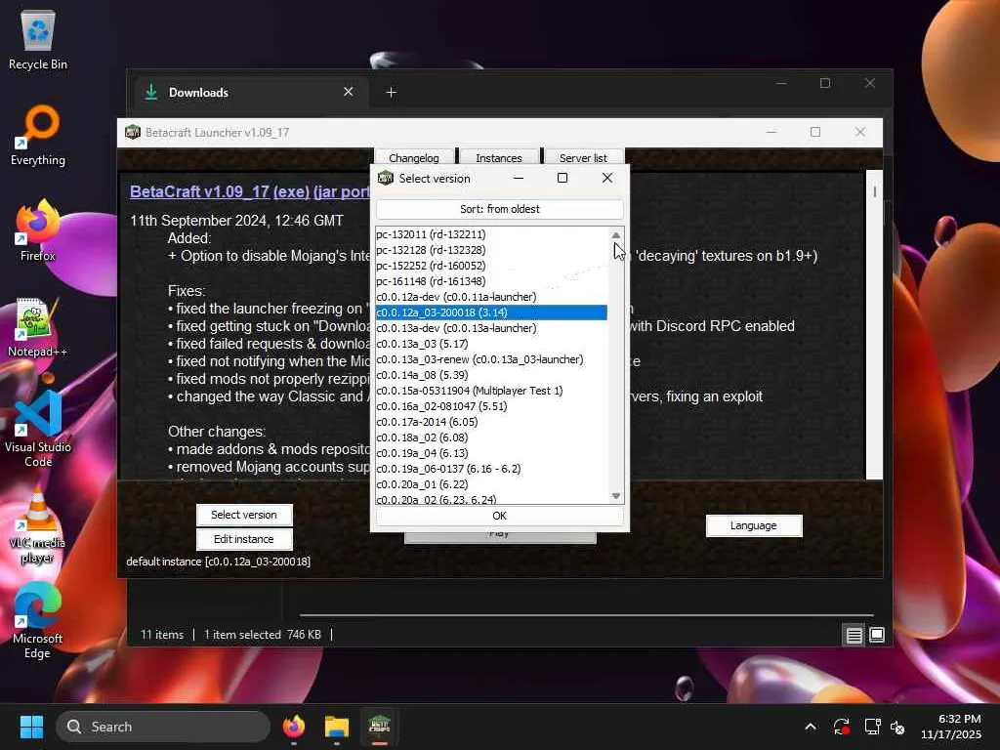Screen dimensions: 1000x750
Task: Click the Windows Start button
Action: coord(31,727)
